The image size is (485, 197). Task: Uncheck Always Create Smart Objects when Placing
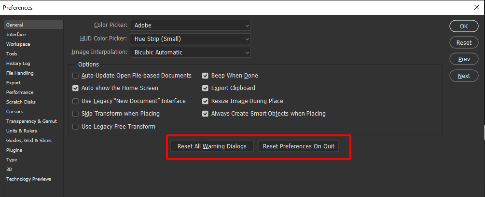tap(205, 114)
